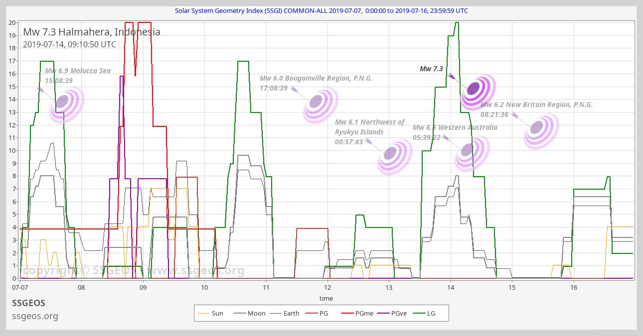This screenshot has height=336, width=643.
Task: Click the y-axis label 17
Action: [x=13, y=61]
